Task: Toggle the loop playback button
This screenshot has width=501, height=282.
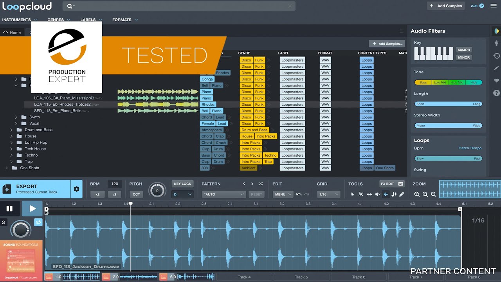Action: point(38,222)
